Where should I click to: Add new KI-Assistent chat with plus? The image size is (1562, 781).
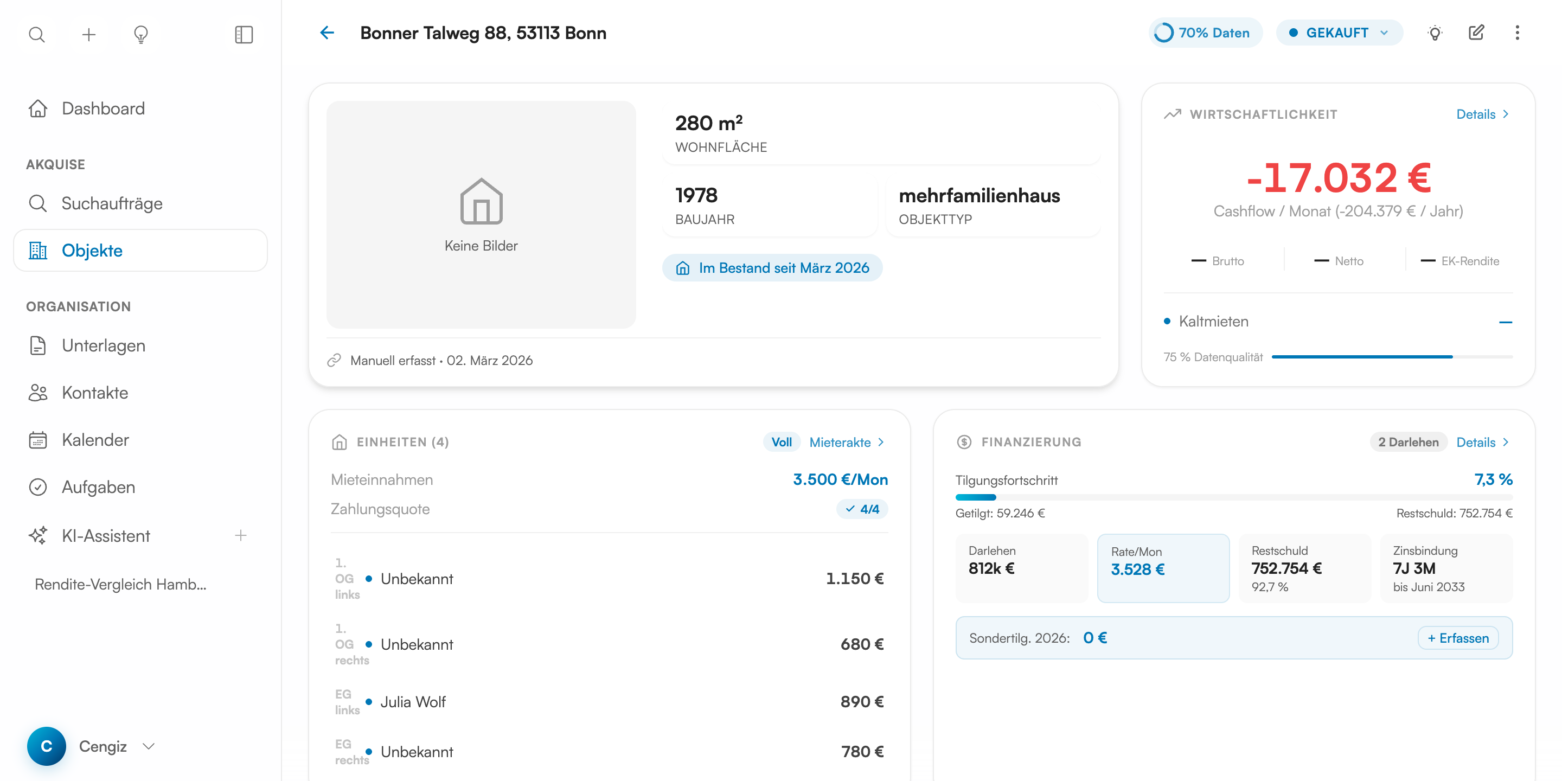(x=241, y=535)
